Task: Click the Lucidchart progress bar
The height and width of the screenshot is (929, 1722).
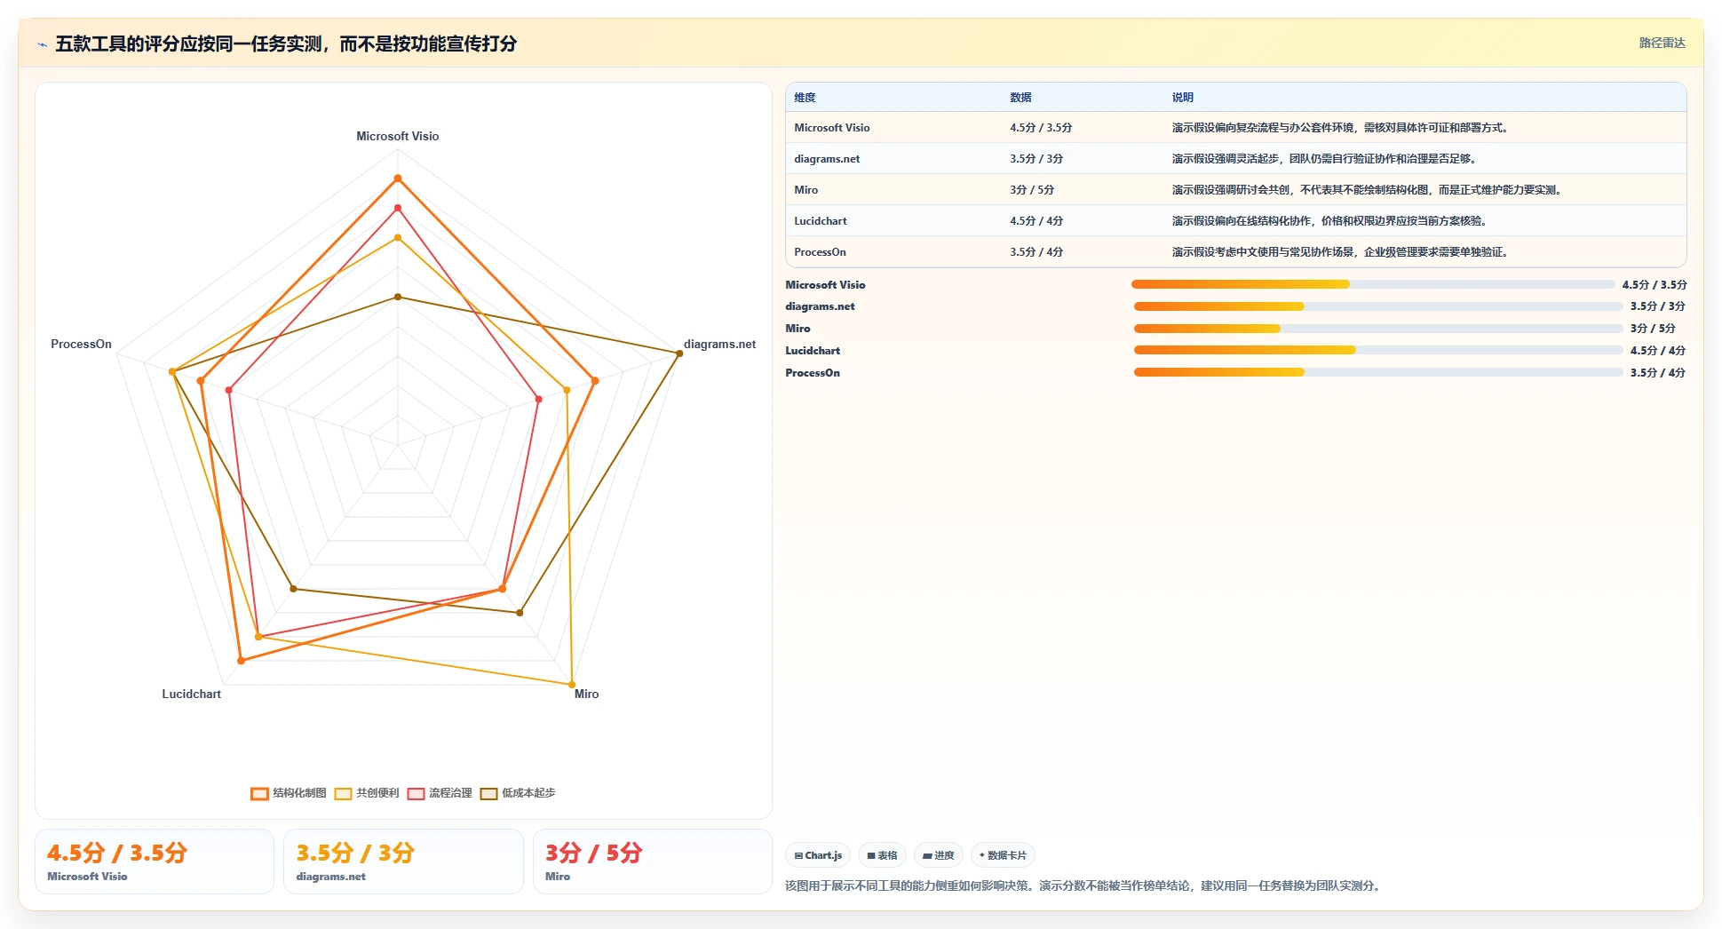Action: tap(1378, 350)
